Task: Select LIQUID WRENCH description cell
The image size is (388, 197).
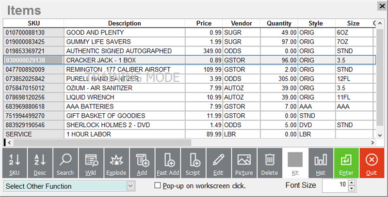Action: click(x=125, y=97)
